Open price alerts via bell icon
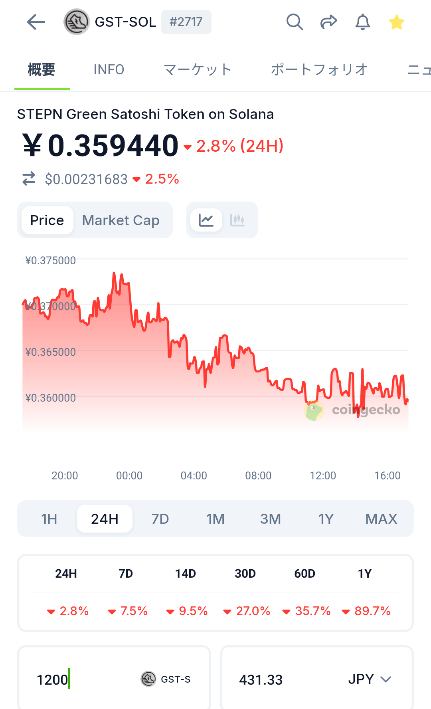 pyautogui.click(x=362, y=22)
